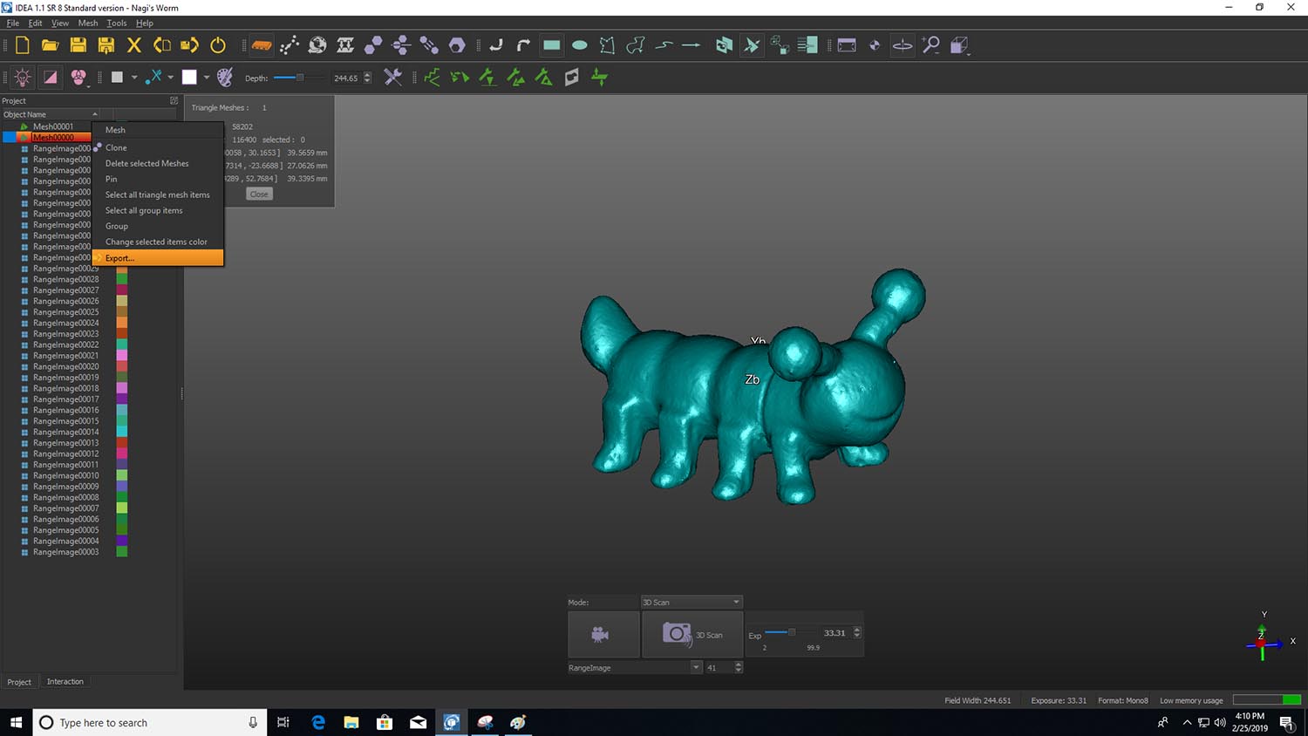The image size is (1308, 736).
Task: Open the RangeImage dropdown below camera buttons
Action: tap(635, 668)
